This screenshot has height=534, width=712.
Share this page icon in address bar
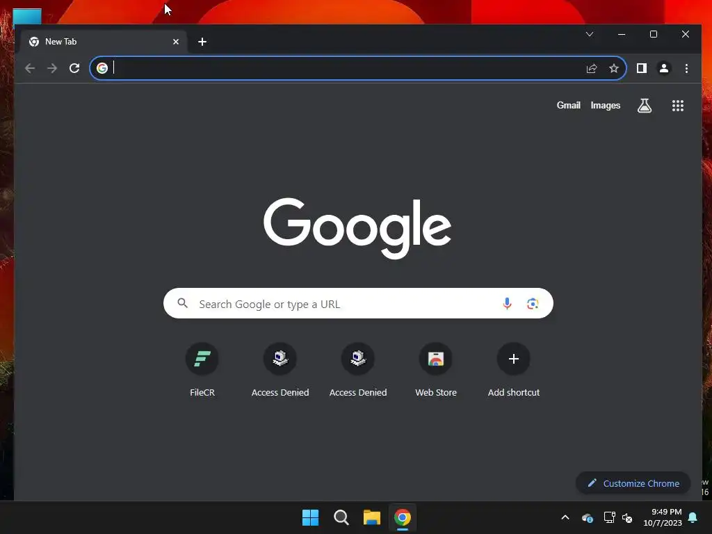pyautogui.click(x=591, y=69)
